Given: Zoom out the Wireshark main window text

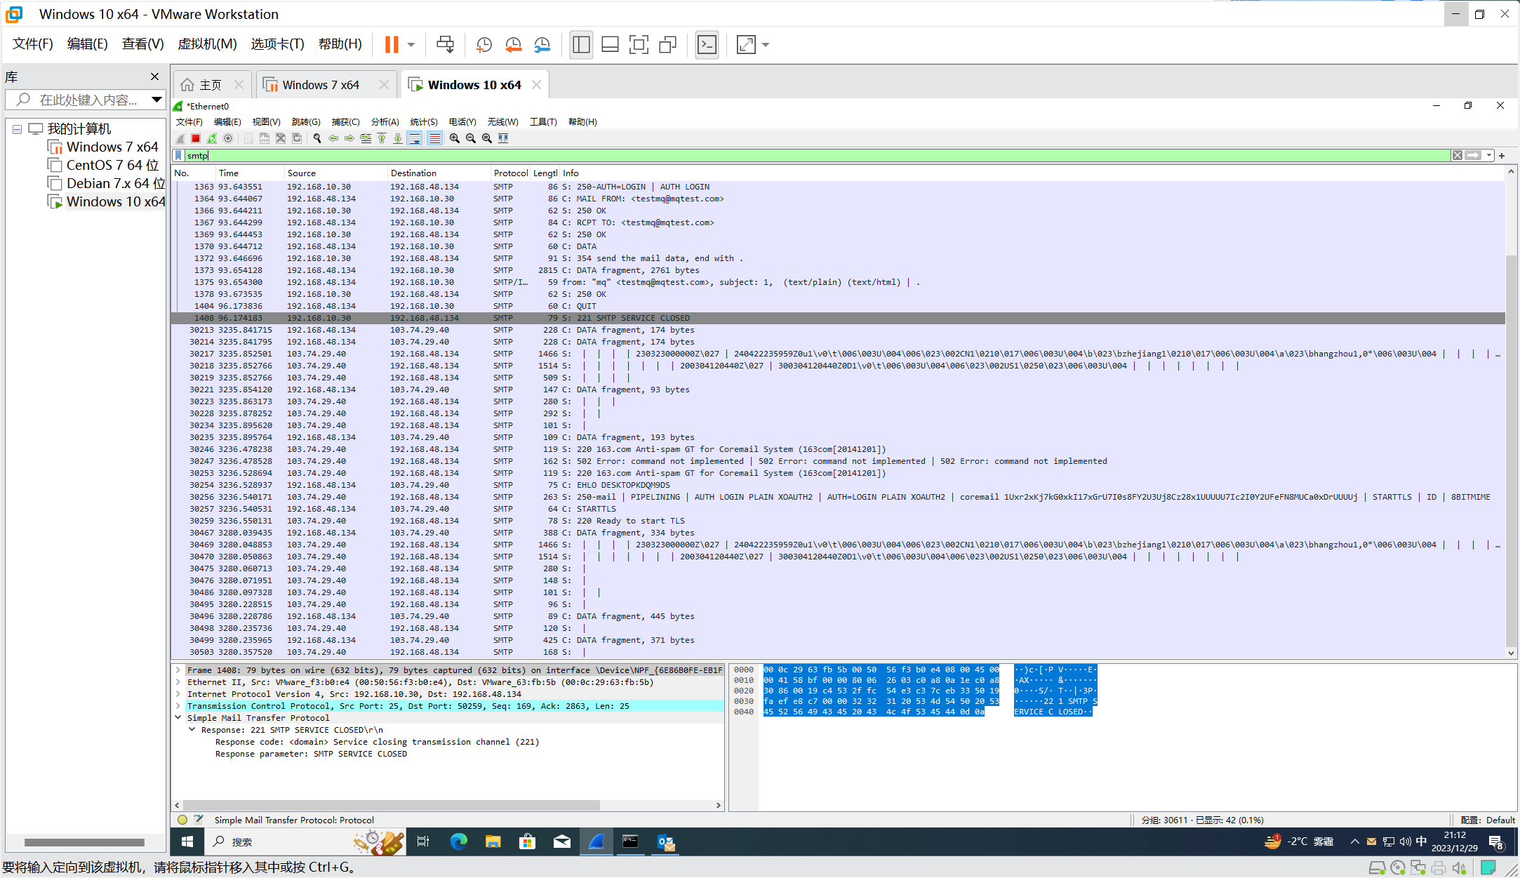Looking at the screenshot, I should coord(471,138).
